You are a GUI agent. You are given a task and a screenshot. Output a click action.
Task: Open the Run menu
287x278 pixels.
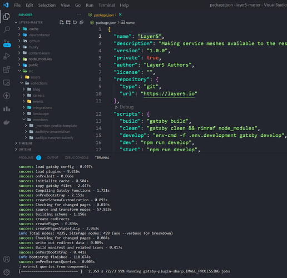pos(90,5)
